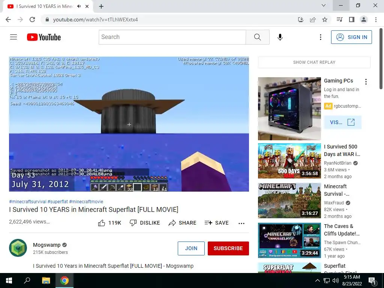The image size is (384, 288).
Task: Click the #superflat hashtag
Action: pos(57,201)
